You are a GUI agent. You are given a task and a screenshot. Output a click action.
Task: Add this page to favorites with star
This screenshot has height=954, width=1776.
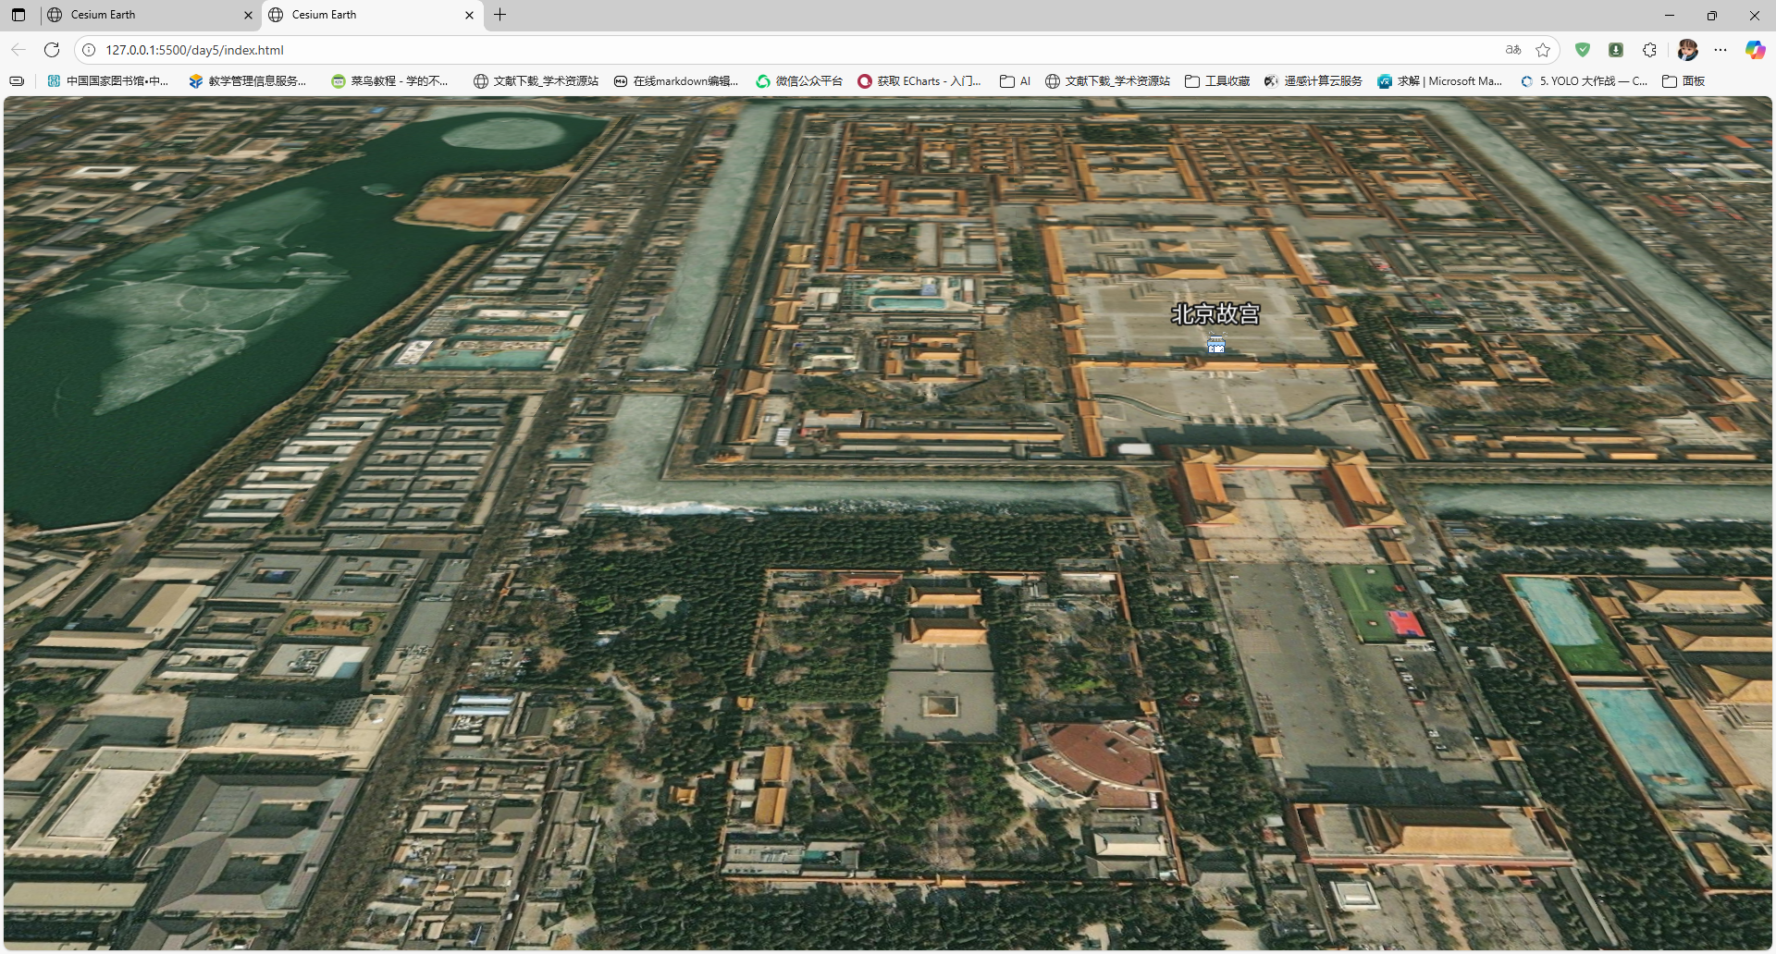1543,50
